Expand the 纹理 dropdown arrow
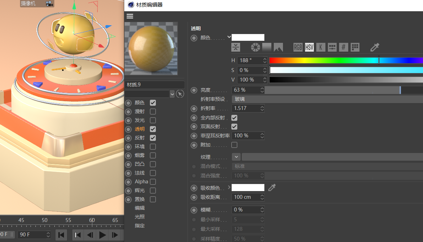This screenshot has height=242, width=423. coord(236,157)
